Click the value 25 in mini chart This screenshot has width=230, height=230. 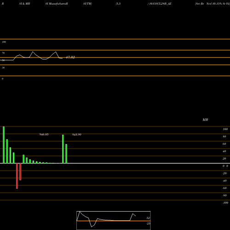[148, 224]
